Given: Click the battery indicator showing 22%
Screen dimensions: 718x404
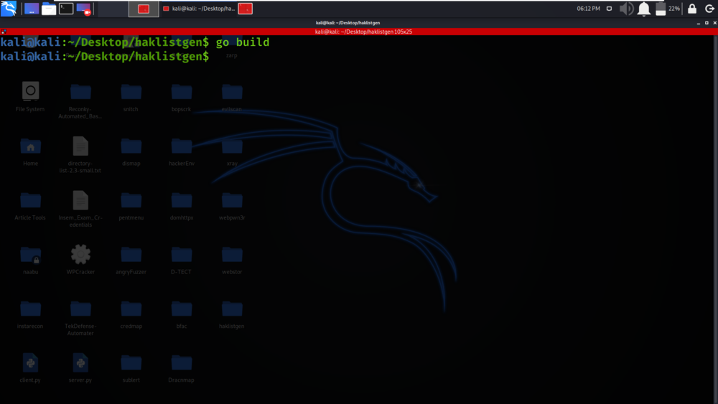Looking at the screenshot, I should (x=668, y=9).
